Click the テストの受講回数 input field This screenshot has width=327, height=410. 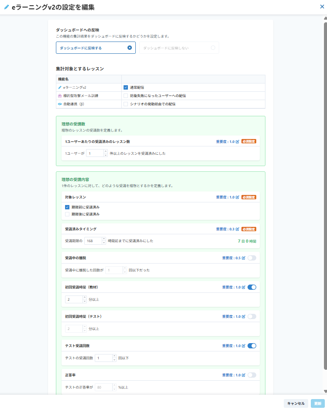104,358
